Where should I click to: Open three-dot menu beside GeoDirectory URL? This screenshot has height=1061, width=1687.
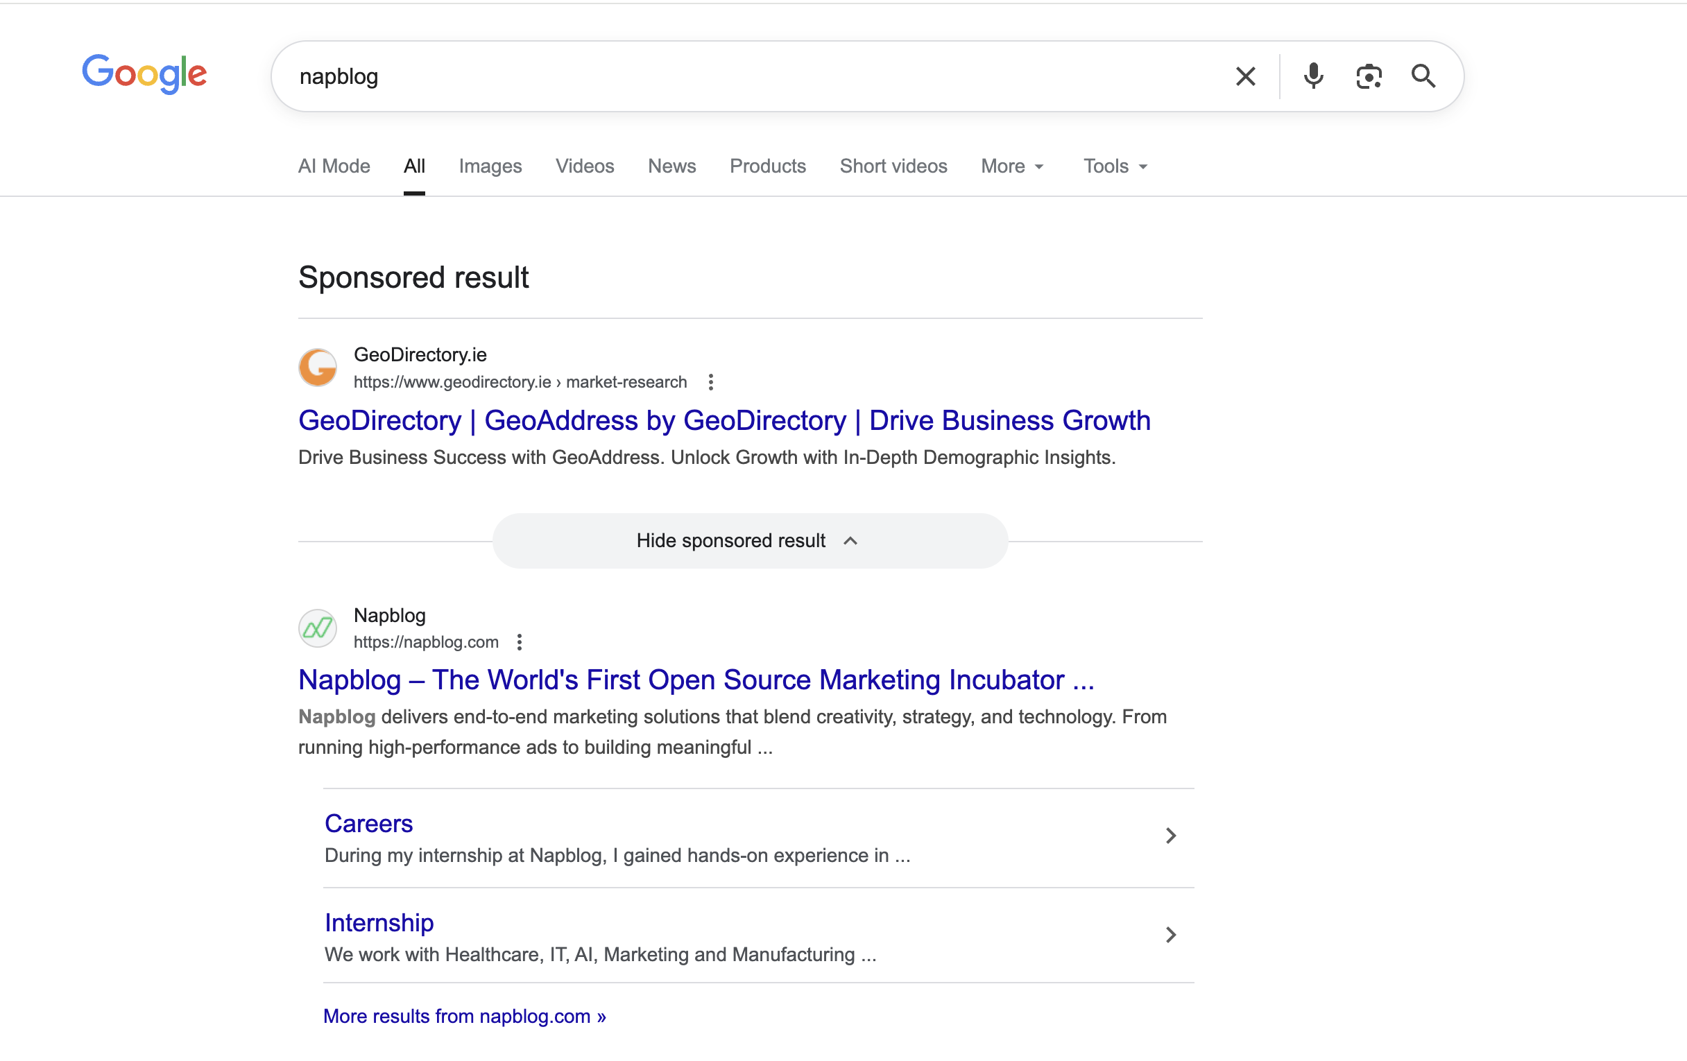(x=710, y=381)
